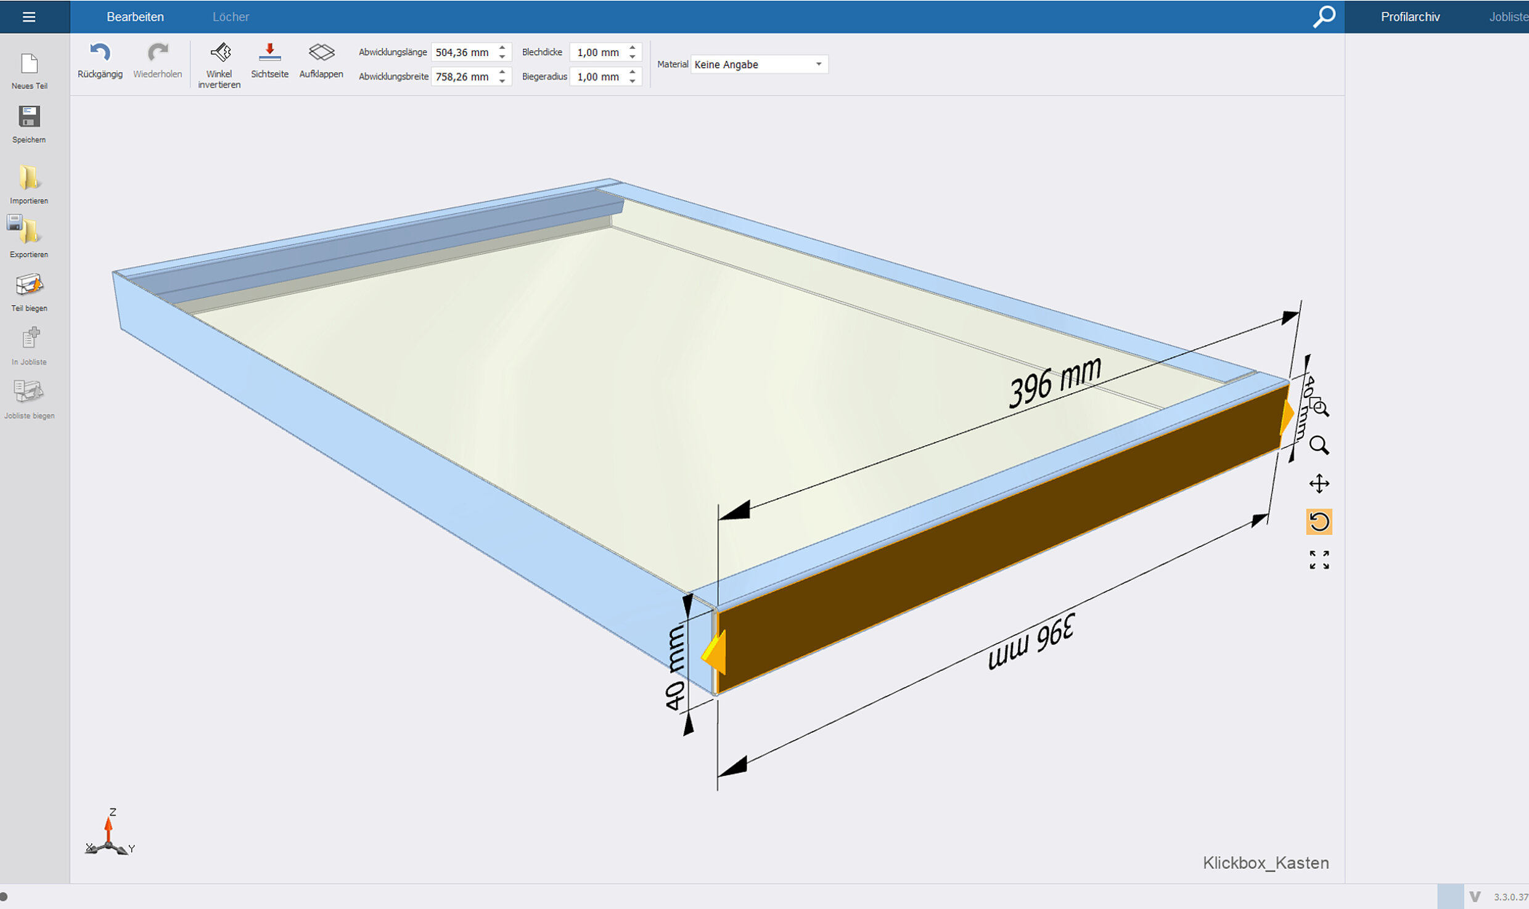Click Winkel invertieren tool
1529x909 pixels.
click(219, 53)
